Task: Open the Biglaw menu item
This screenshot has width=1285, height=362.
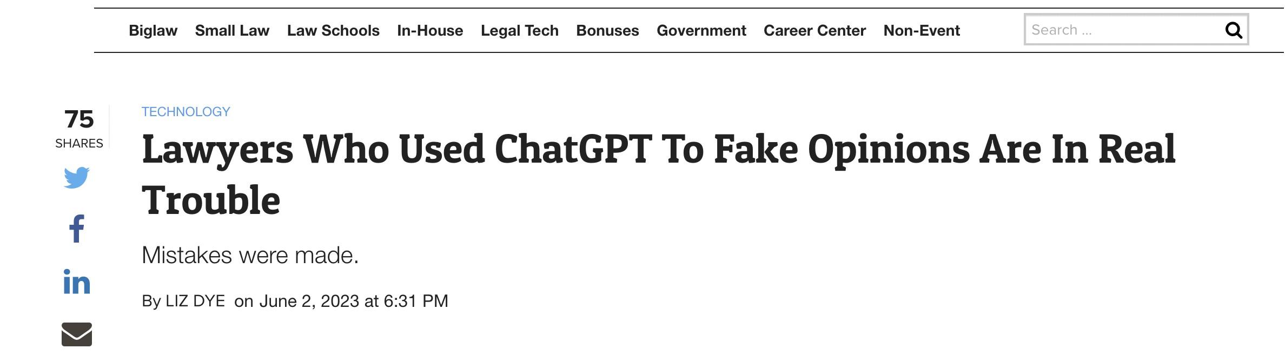Action: click(x=153, y=31)
